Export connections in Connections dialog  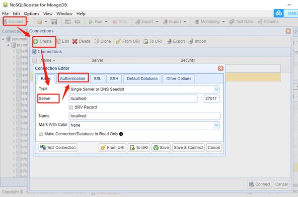176,41
